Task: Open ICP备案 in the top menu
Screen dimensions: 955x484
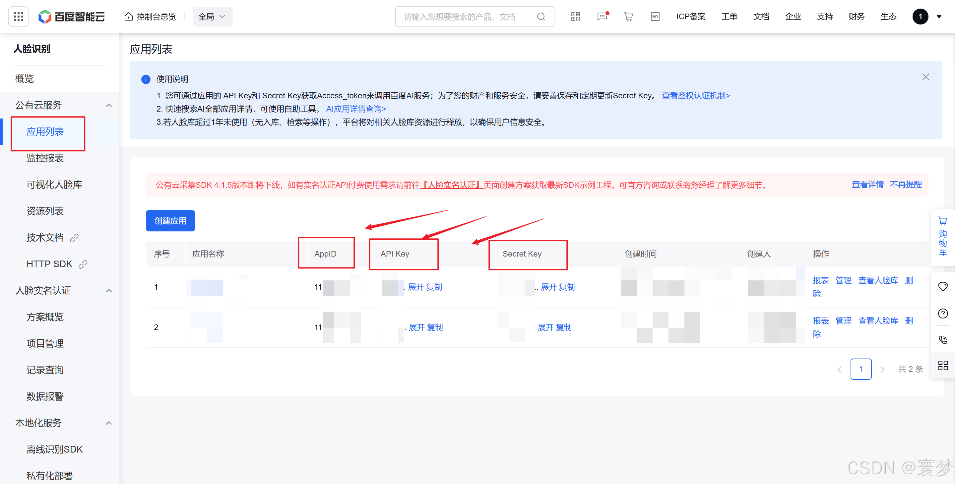Action: [691, 17]
